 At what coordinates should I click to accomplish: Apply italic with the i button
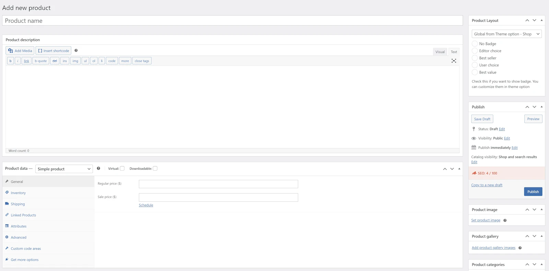18,61
